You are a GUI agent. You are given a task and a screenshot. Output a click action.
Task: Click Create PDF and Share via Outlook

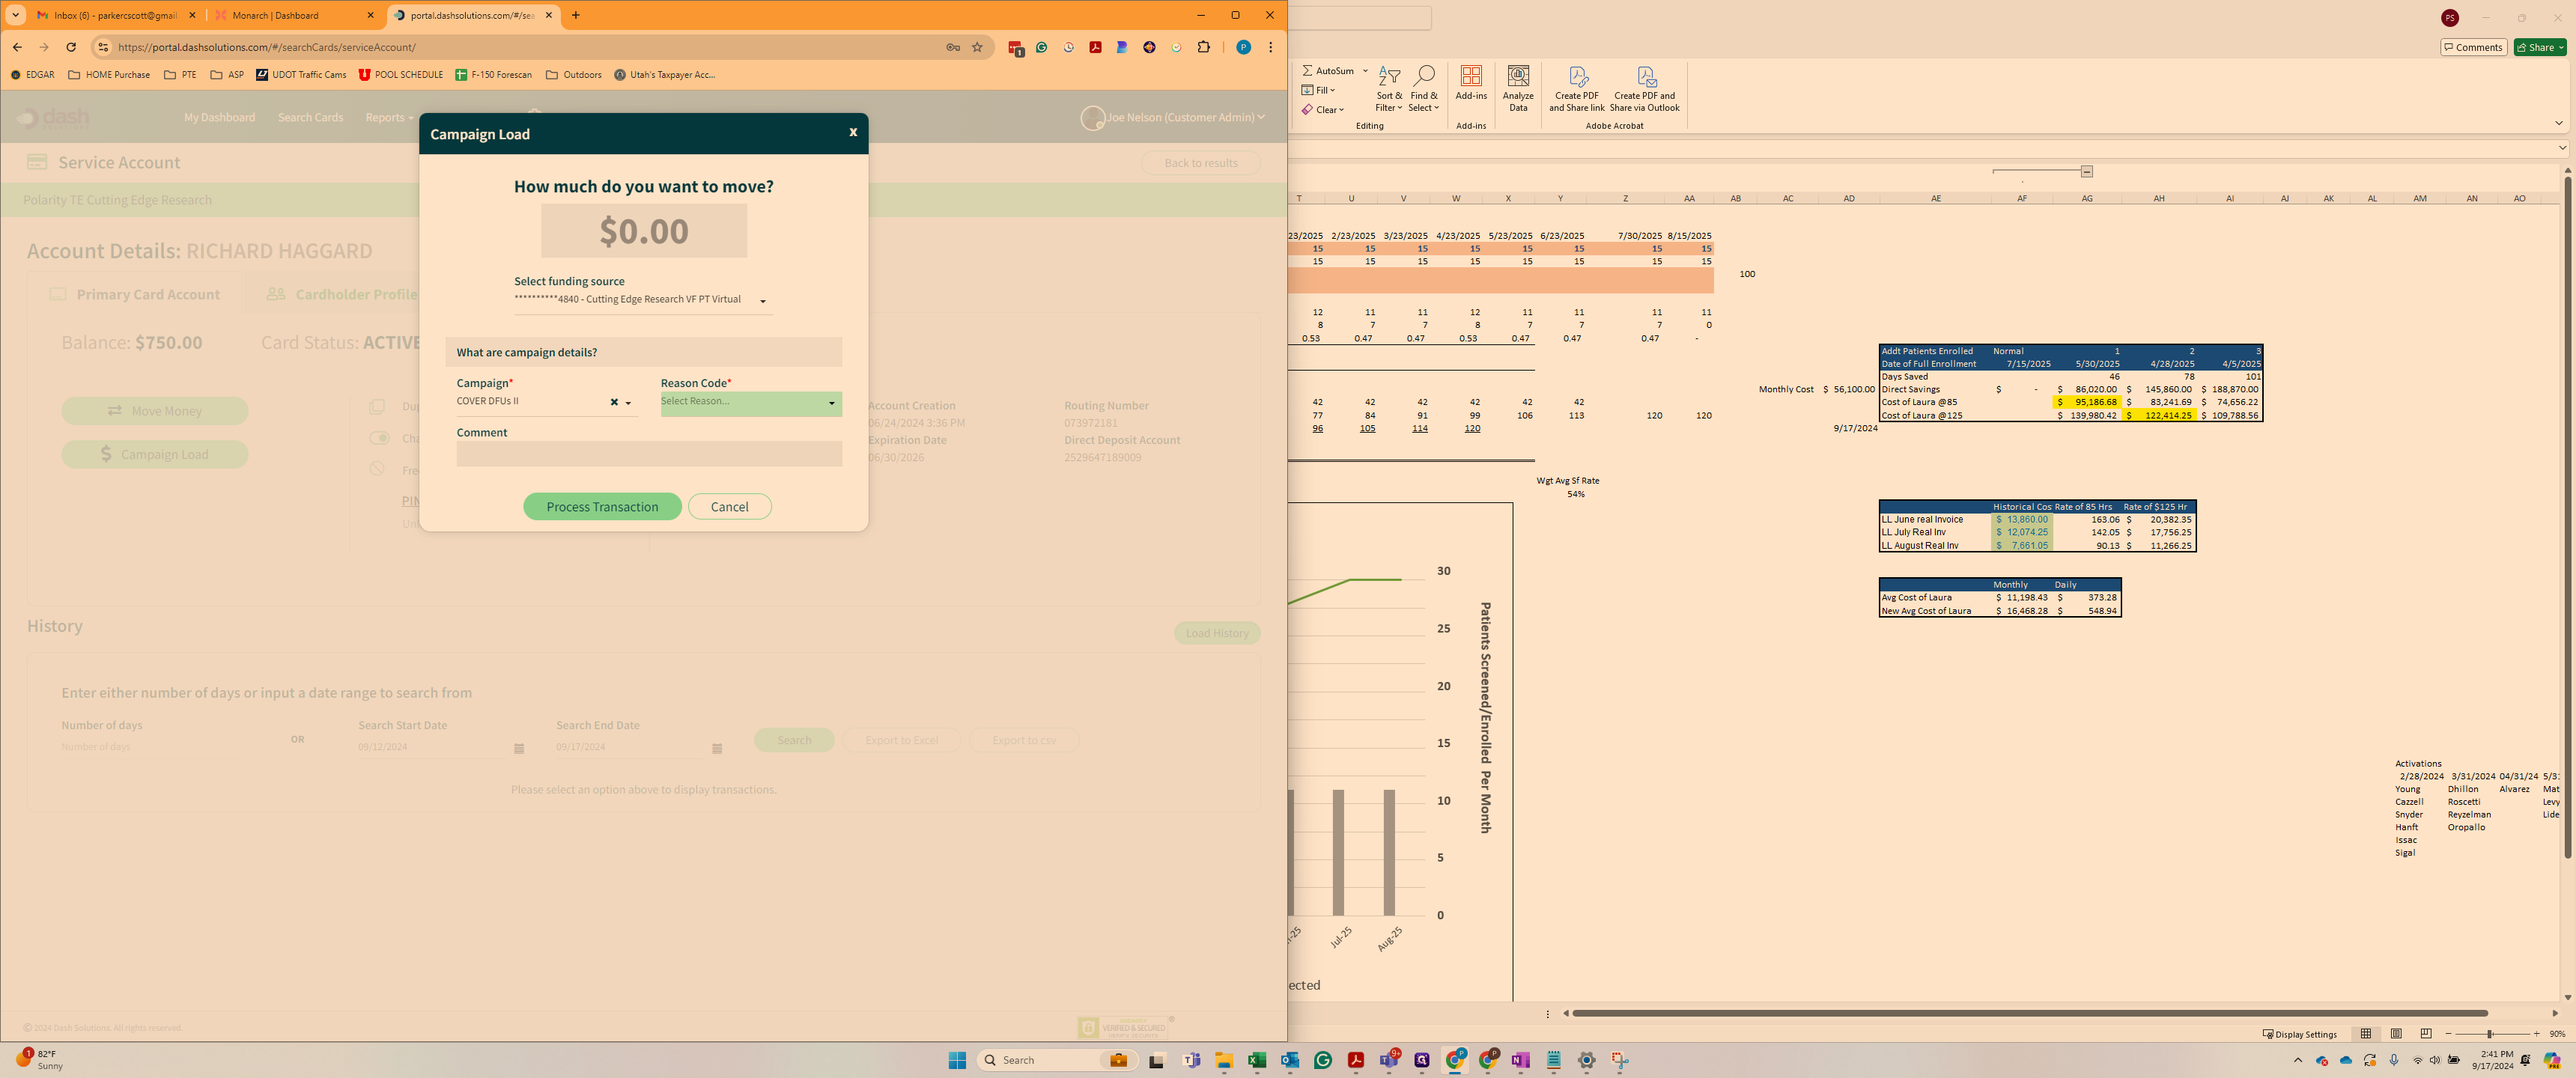(x=1644, y=89)
